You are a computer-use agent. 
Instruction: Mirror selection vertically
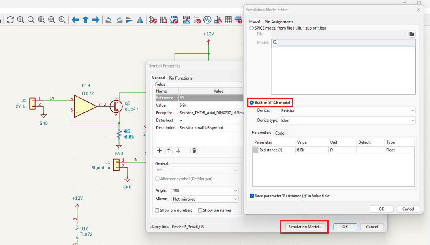coord(129,20)
